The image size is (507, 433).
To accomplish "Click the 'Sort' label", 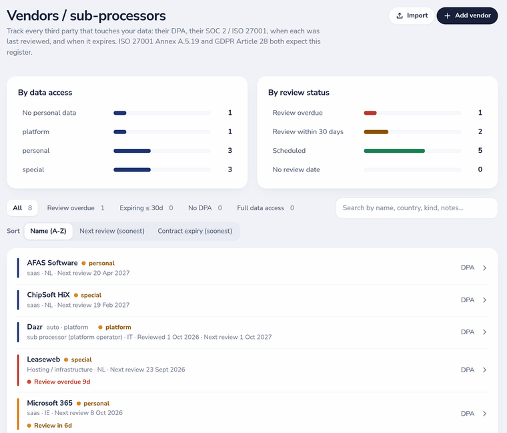I will (13, 232).
